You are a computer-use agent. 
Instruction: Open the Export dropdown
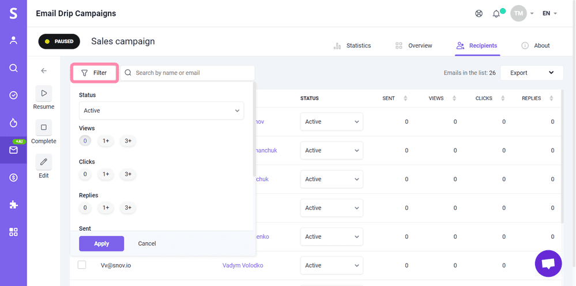(532, 73)
